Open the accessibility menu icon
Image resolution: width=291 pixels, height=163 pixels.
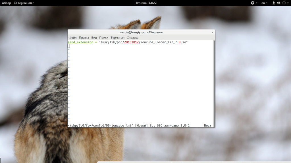[x=252, y=3]
